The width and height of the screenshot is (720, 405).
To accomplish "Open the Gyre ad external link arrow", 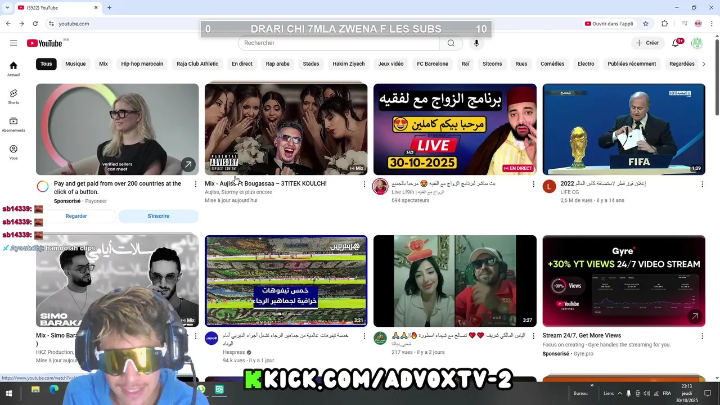I will pyautogui.click(x=695, y=316).
